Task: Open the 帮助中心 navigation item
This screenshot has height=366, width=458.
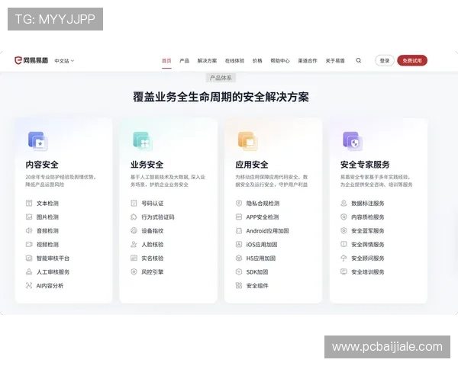Action: pyautogui.click(x=280, y=61)
